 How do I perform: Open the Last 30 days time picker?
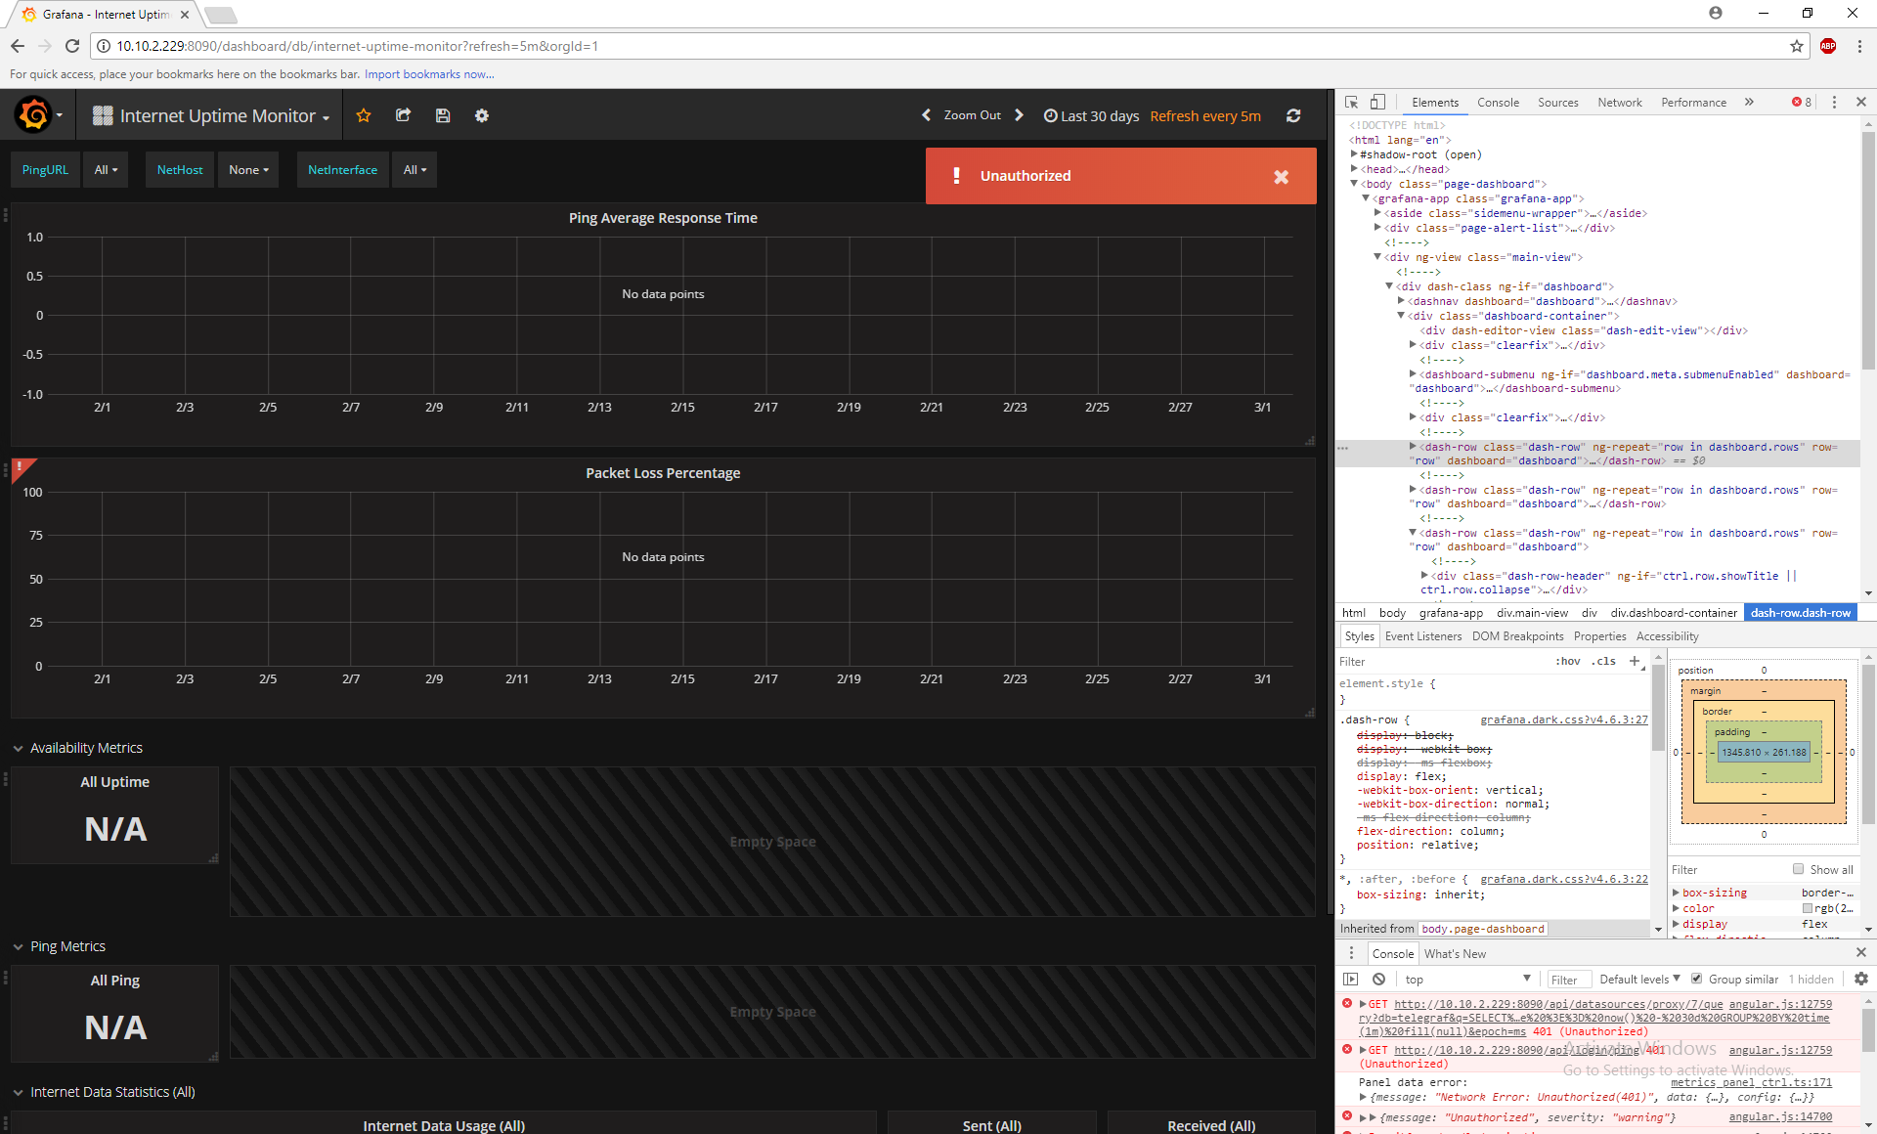pyautogui.click(x=1091, y=115)
